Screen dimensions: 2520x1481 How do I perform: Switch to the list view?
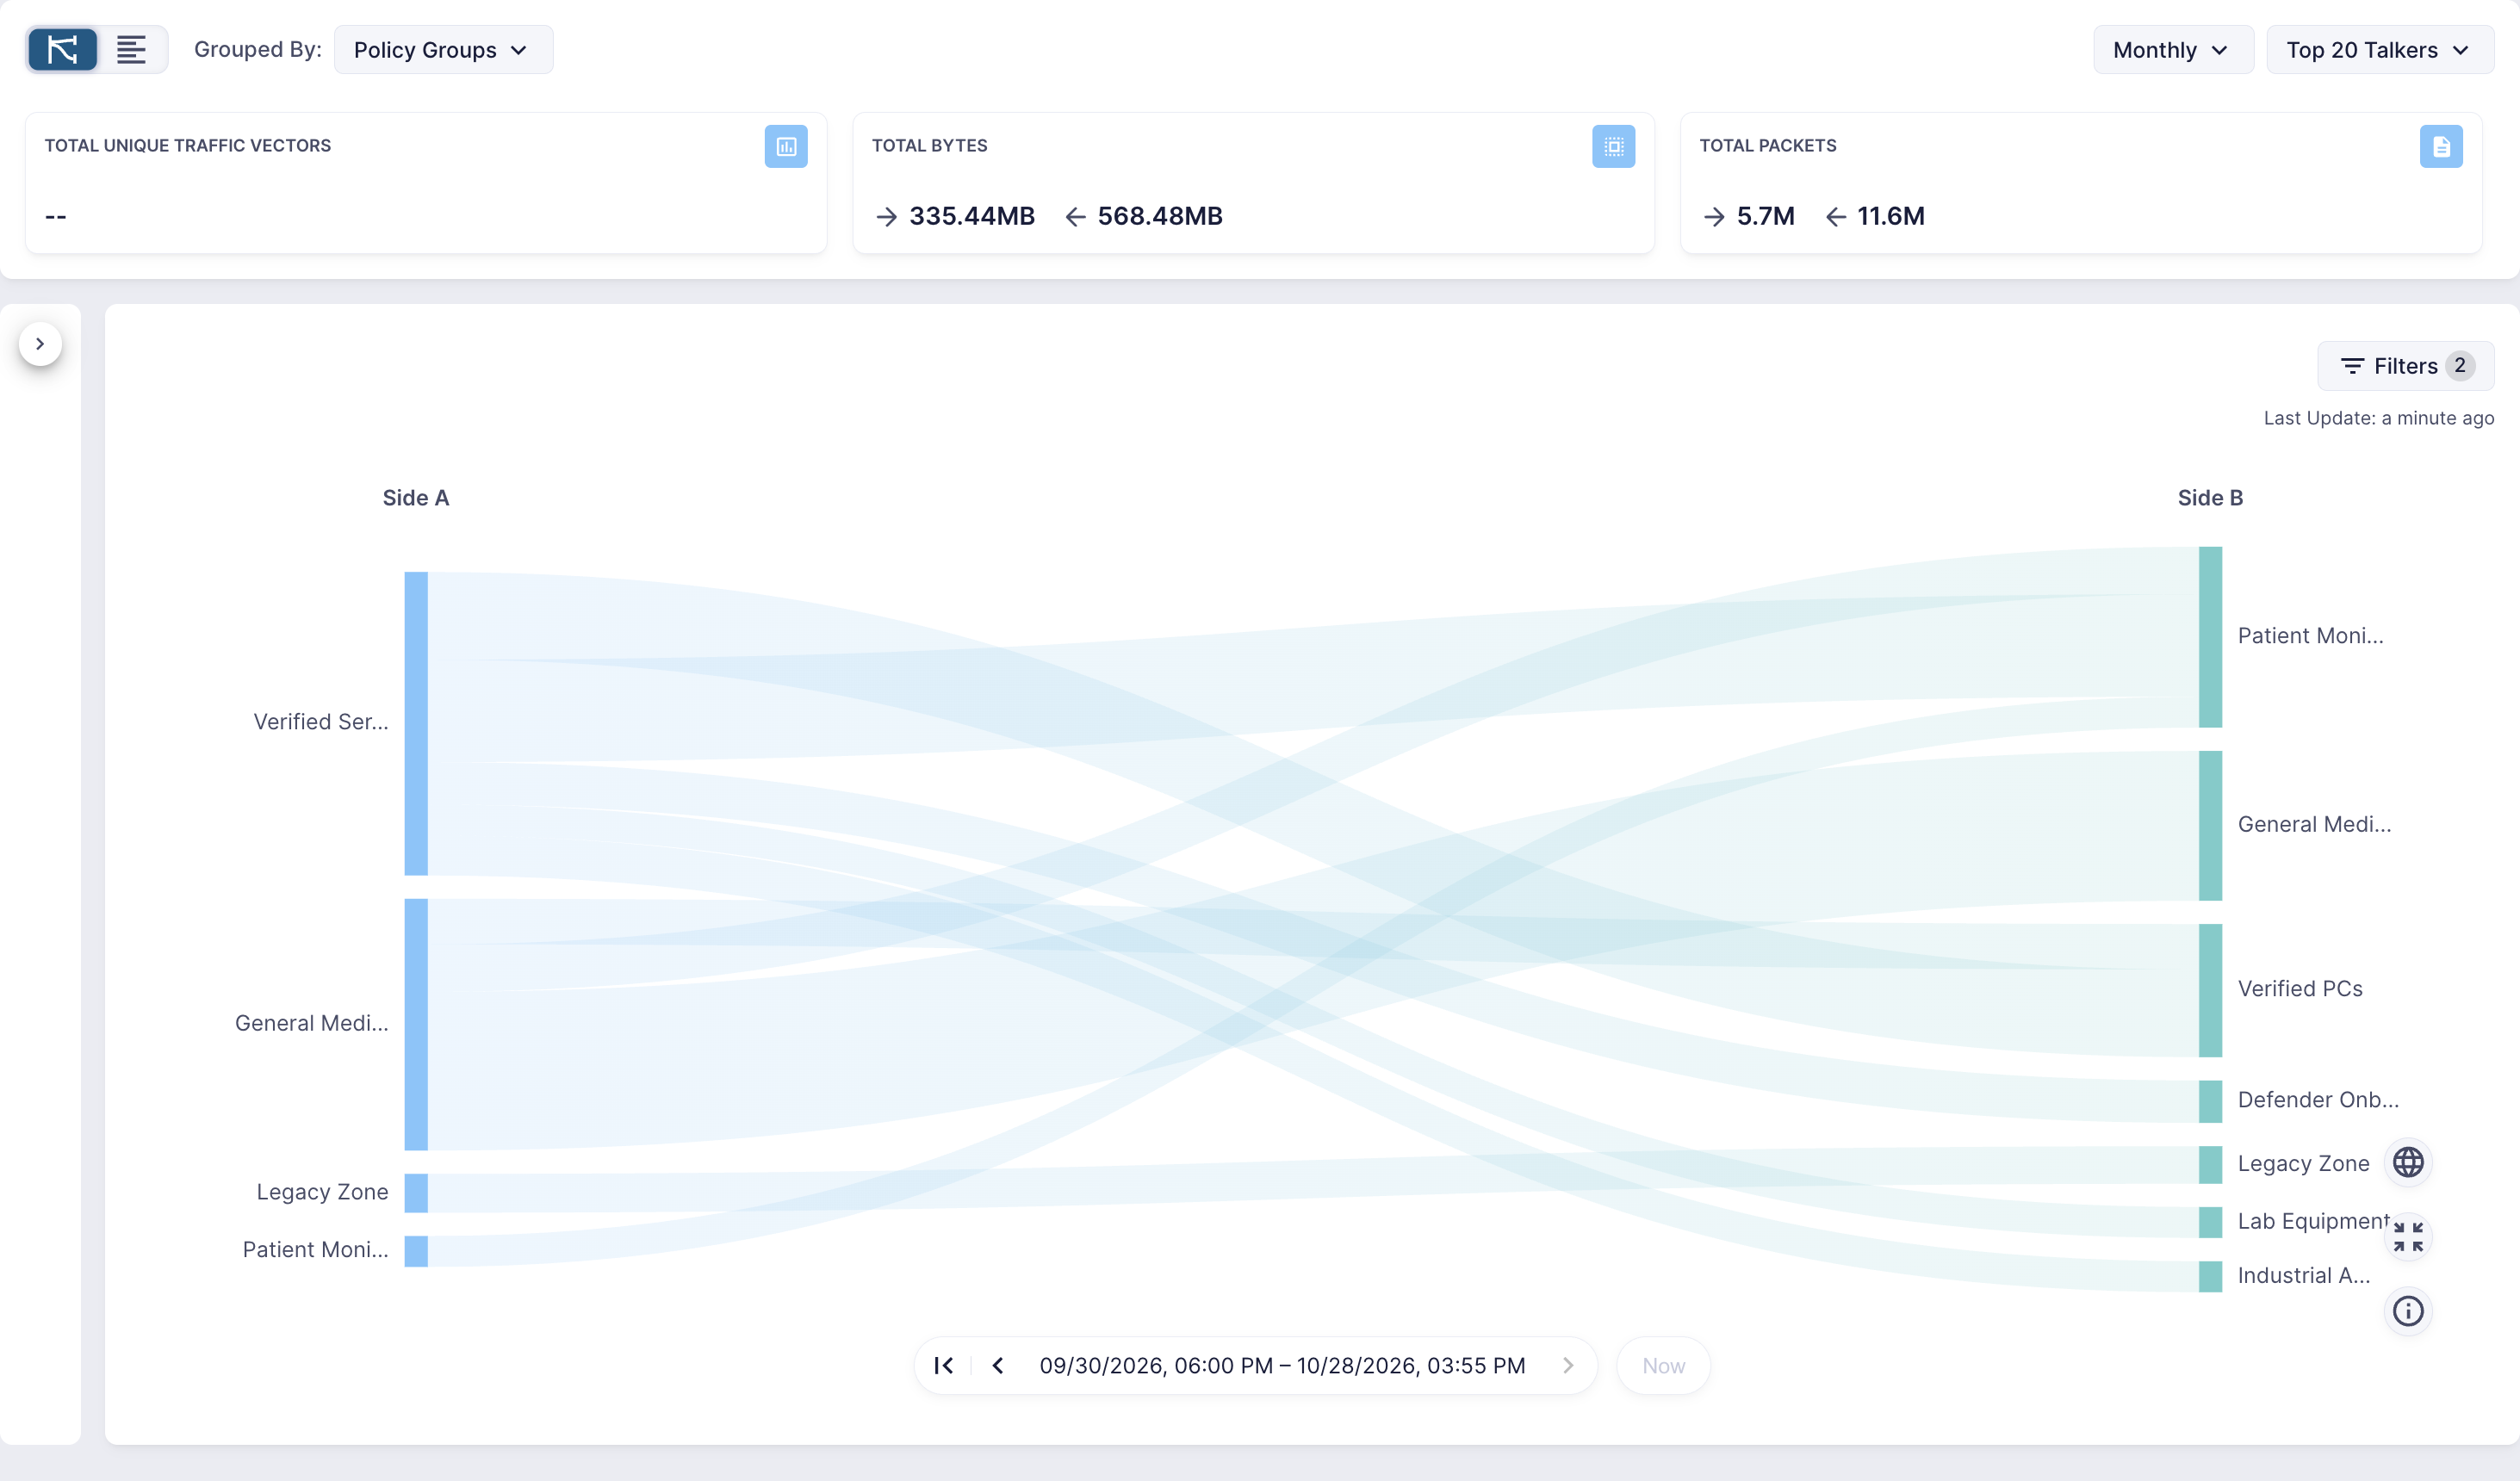pos(131,49)
